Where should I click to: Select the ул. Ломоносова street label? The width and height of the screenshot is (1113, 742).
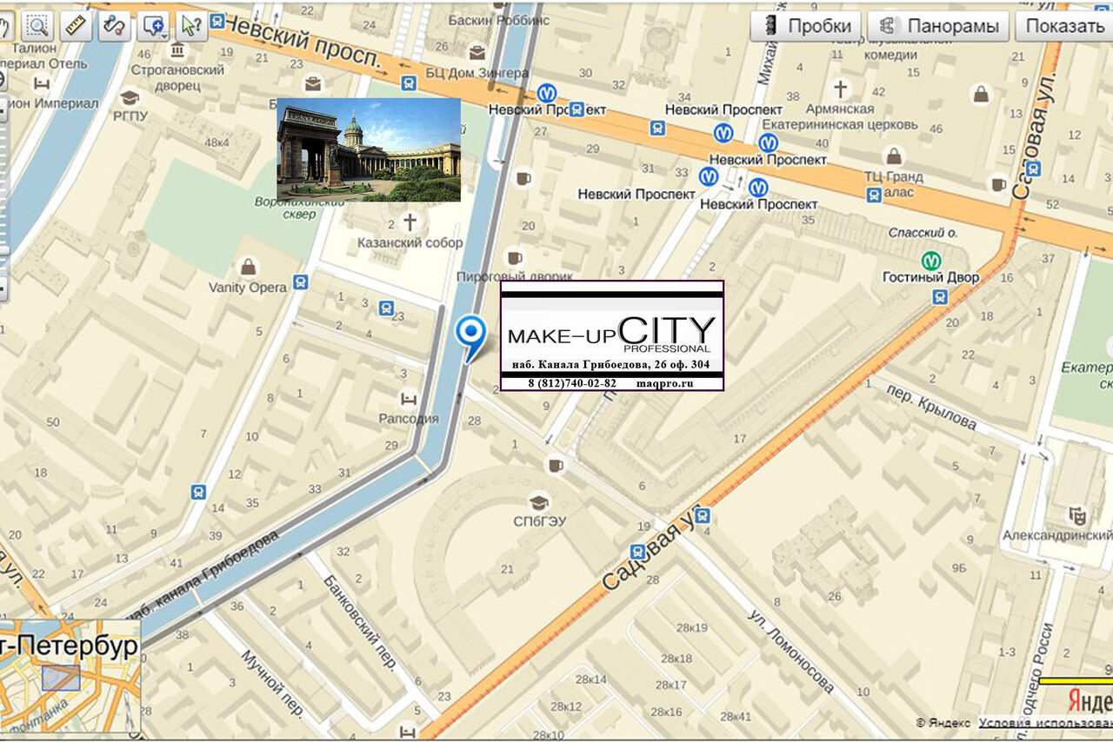790,652
